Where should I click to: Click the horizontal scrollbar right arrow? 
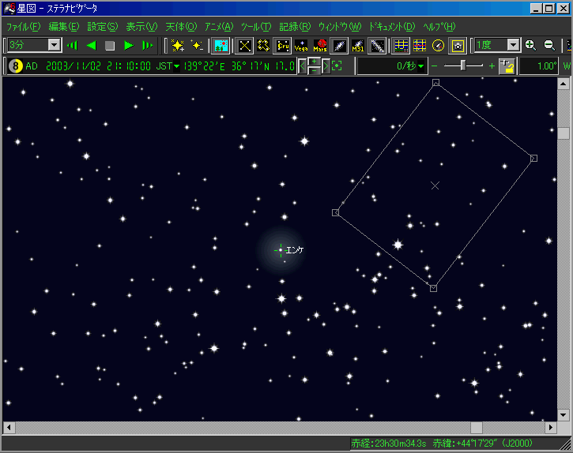point(551,428)
